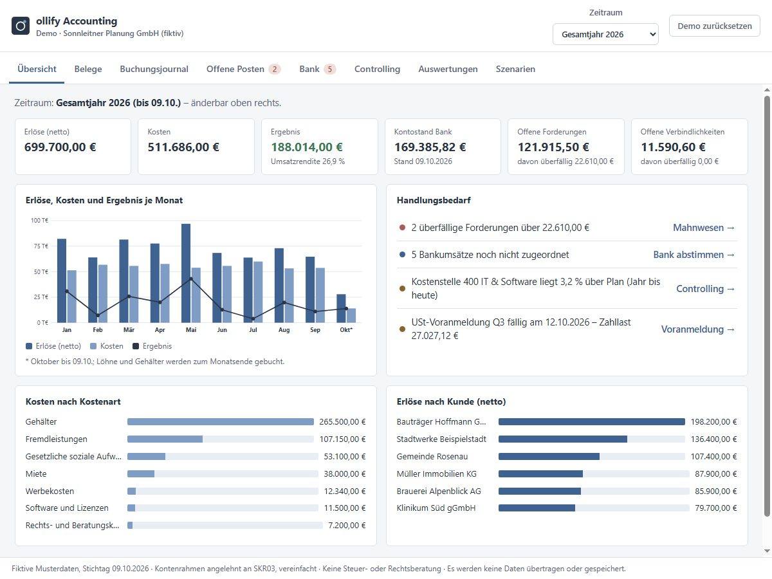The image size is (772, 579).
Task: Click the Werbekosten row label
Action: tap(50, 491)
